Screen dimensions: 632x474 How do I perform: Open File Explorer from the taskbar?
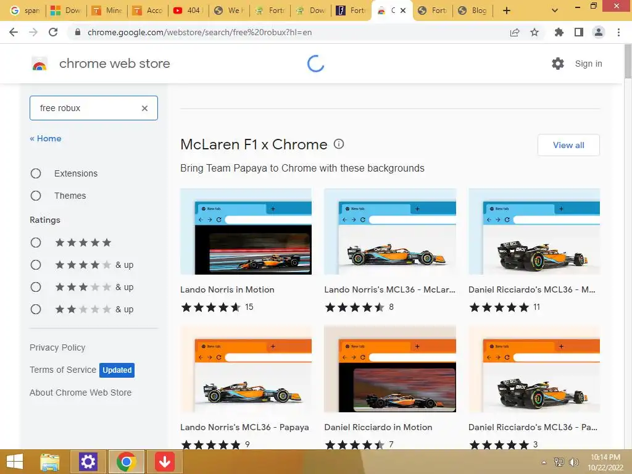pos(50,462)
